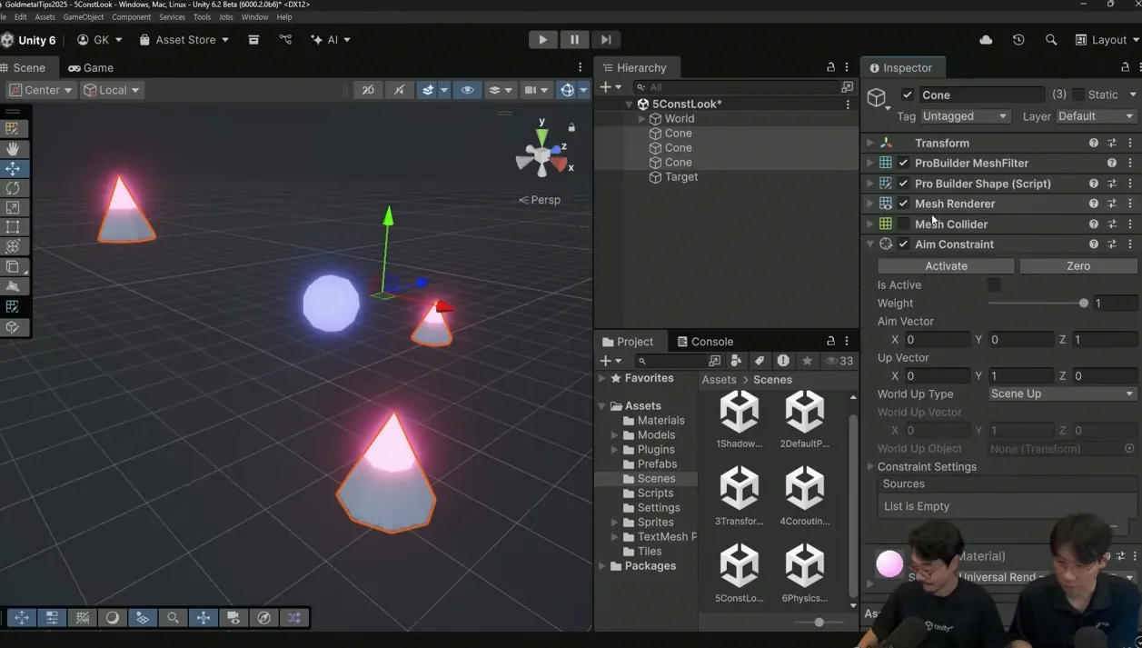The height and width of the screenshot is (648, 1142).
Task: Click the Pause button
Action: click(x=574, y=40)
